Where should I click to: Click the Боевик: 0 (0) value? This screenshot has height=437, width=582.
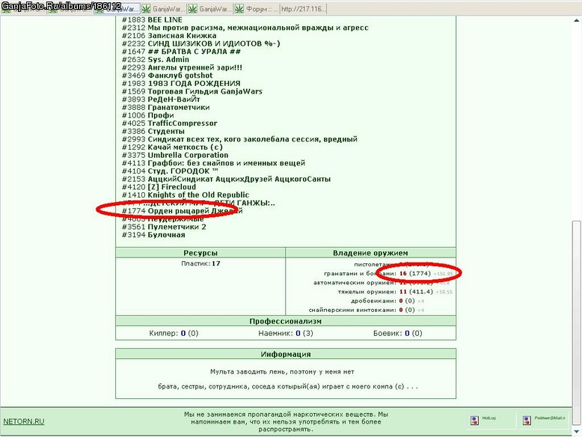(x=397, y=334)
